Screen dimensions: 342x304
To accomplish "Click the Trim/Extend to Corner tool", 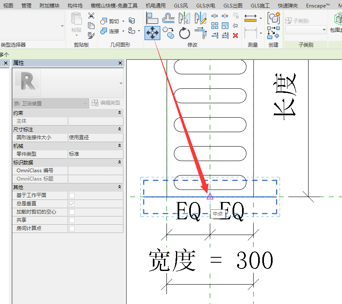I will pos(200,32).
